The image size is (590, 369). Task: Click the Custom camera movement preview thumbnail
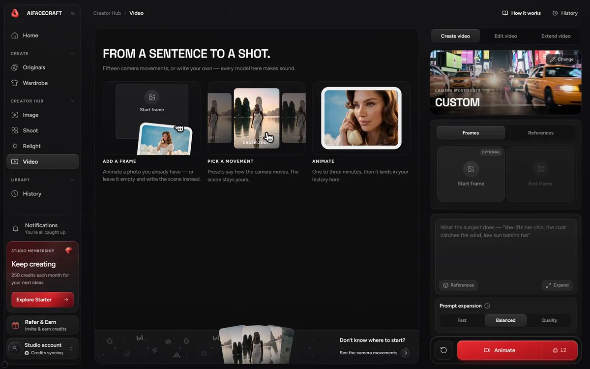point(505,82)
